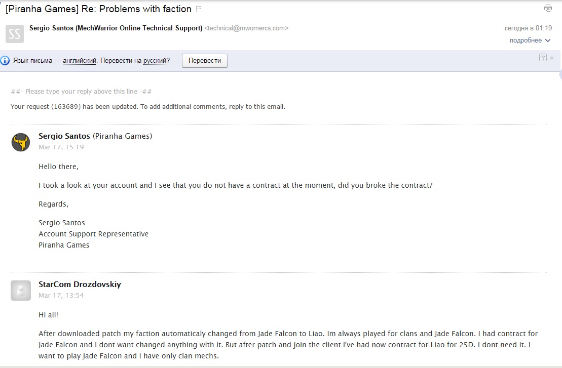
Task: Click StarCom Drozdovskiy's gray avatar
Action: (21, 290)
